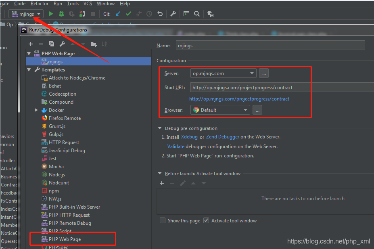Open search everywhere magnifier icon
The image size is (374, 249).
click(x=197, y=14)
